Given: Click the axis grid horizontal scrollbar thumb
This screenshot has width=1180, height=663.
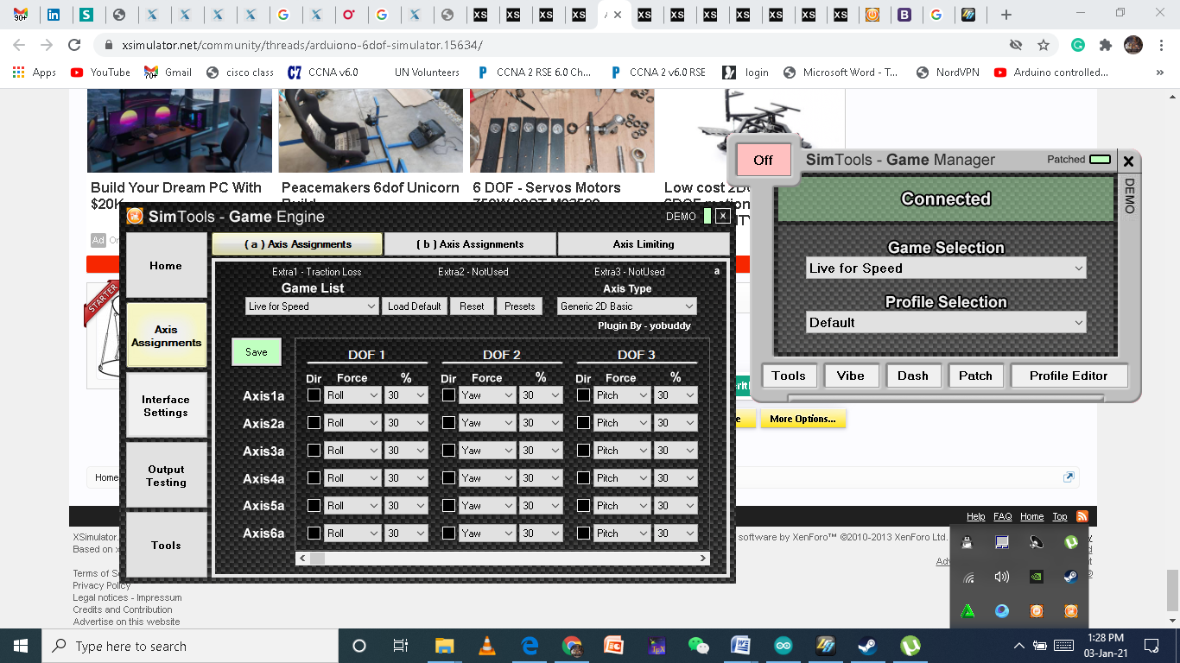Looking at the screenshot, I should pyautogui.click(x=318, y=559).
